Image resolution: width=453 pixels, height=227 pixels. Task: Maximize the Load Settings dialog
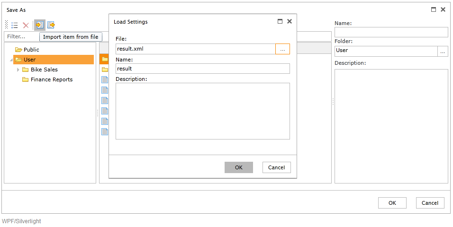click(x=280, y=21)
